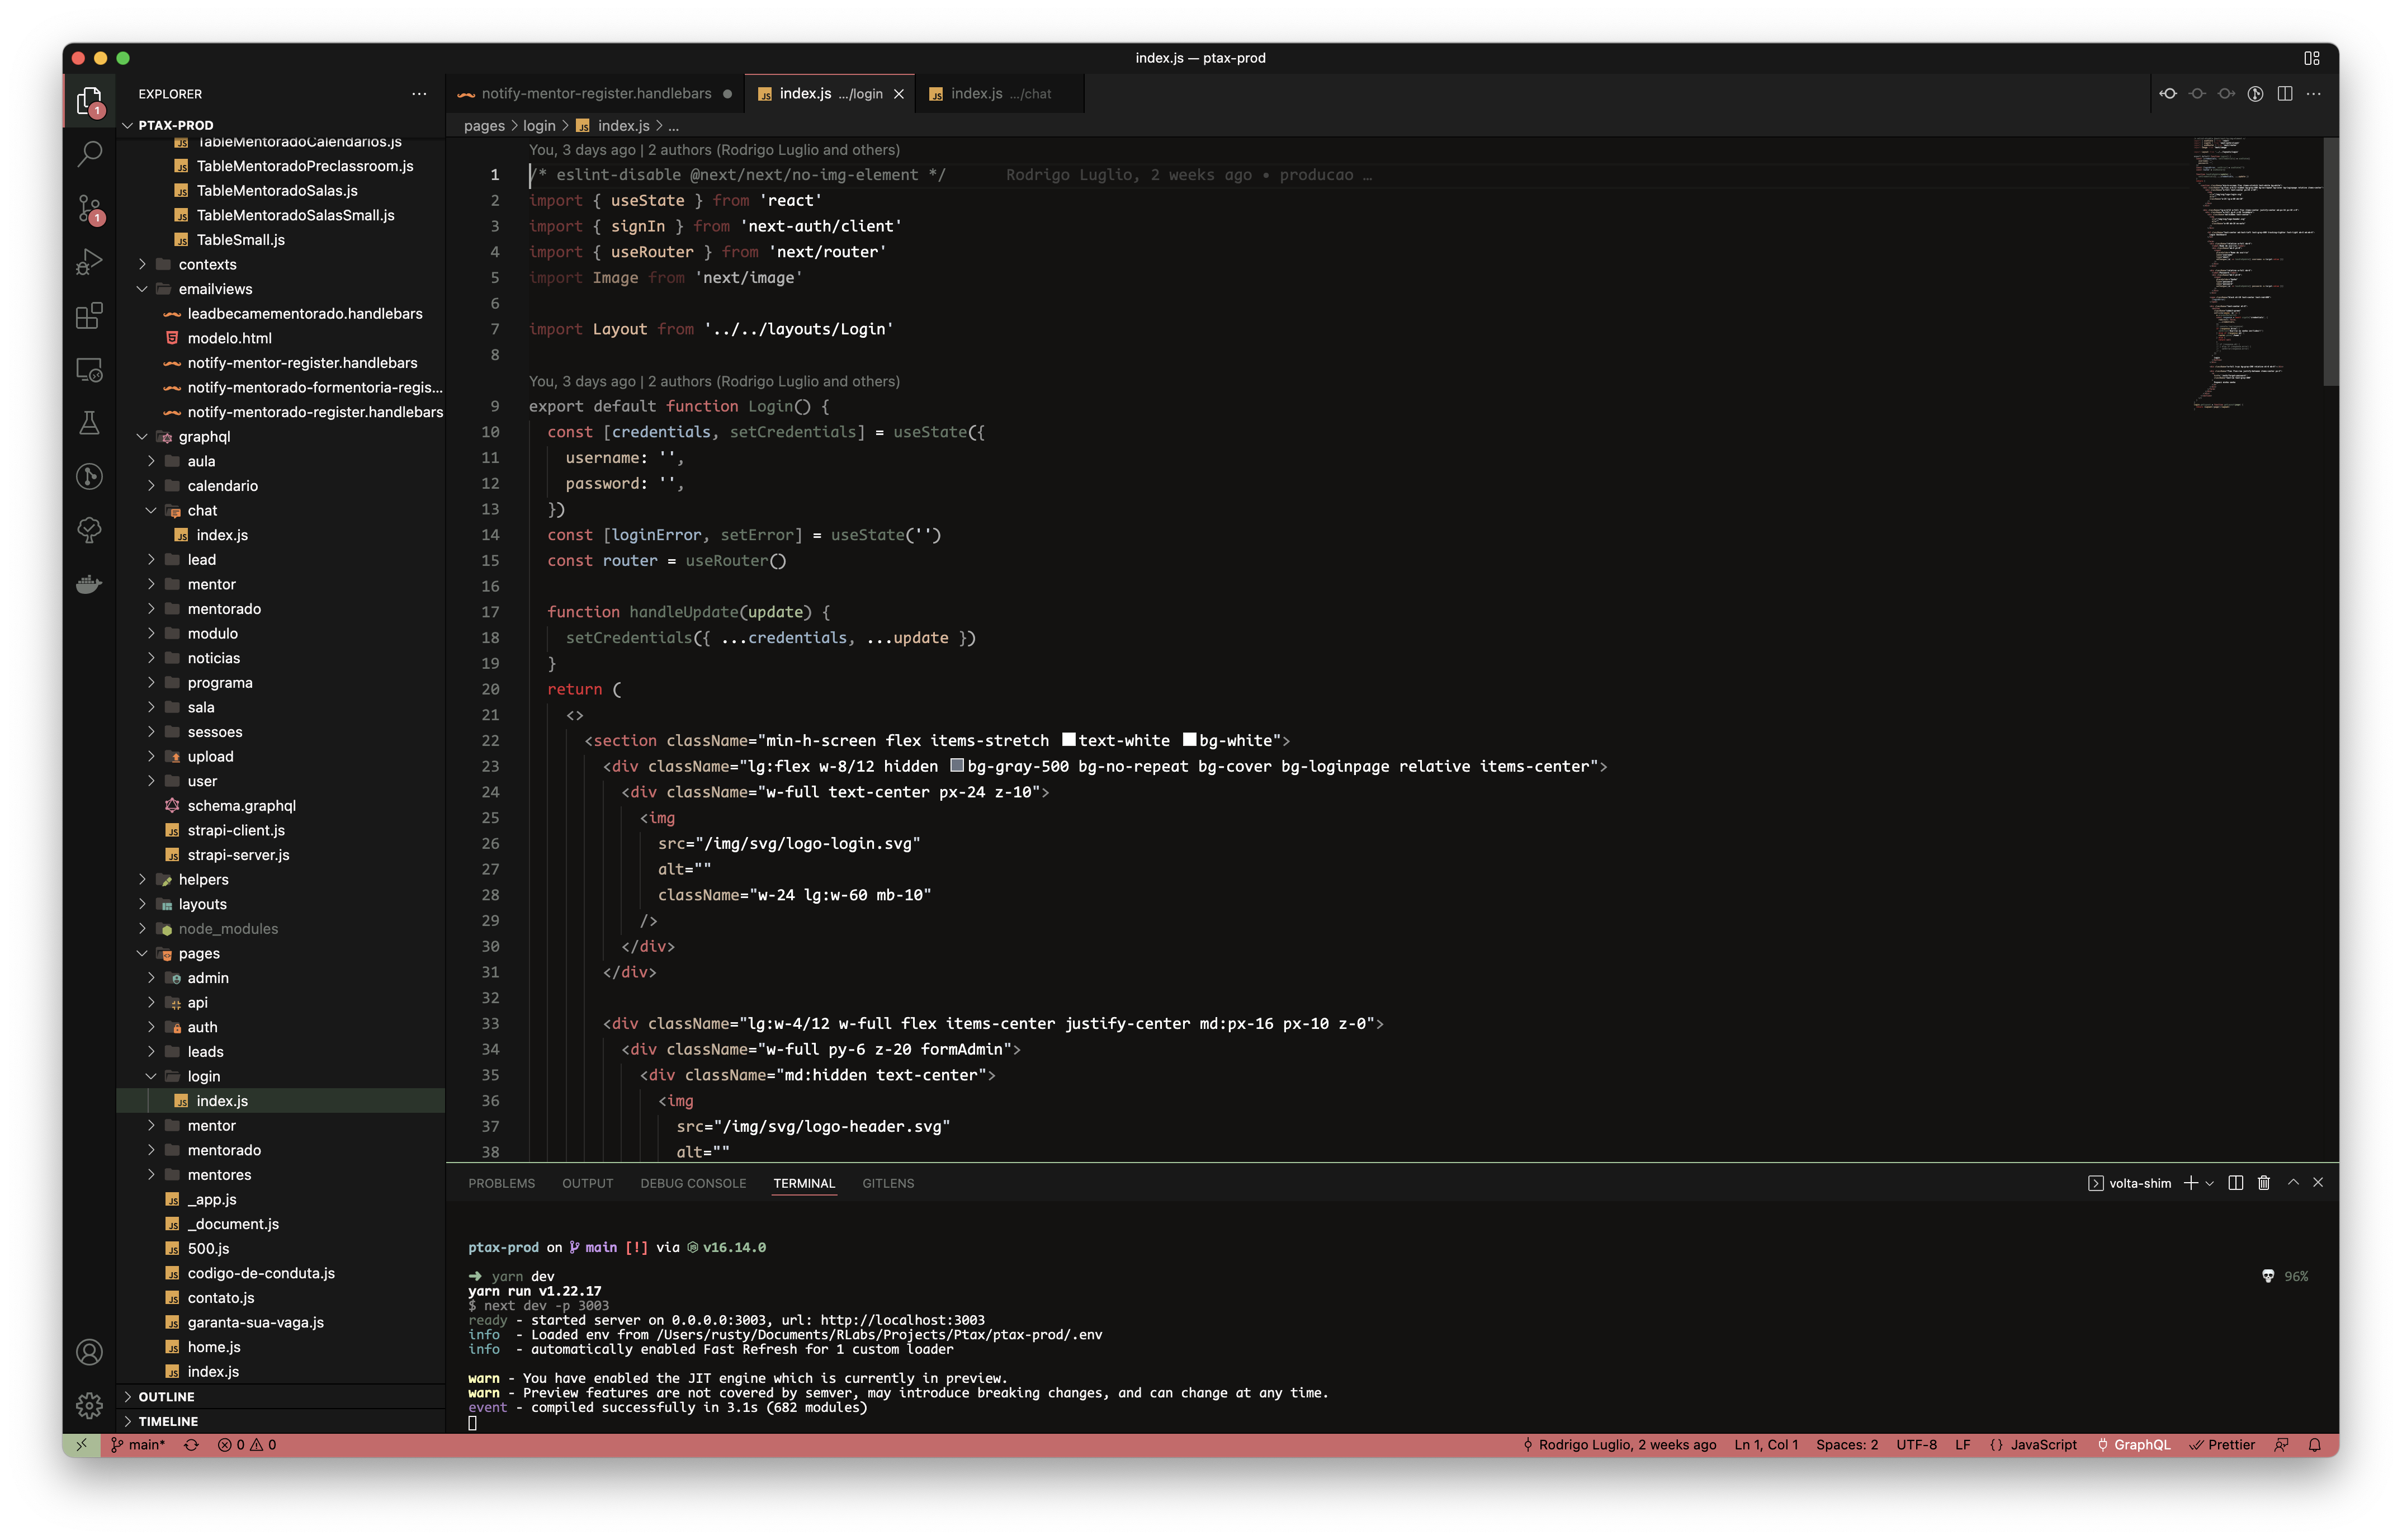Open the Extensions view icon
The height and width of the screenshot is (1540, 2402).
pyautogui.click(x=90, y=316)
